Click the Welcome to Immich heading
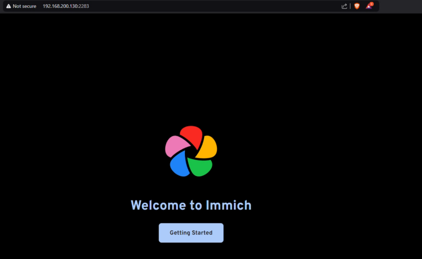This screenshot has height=259, width=422. [191, 205]
